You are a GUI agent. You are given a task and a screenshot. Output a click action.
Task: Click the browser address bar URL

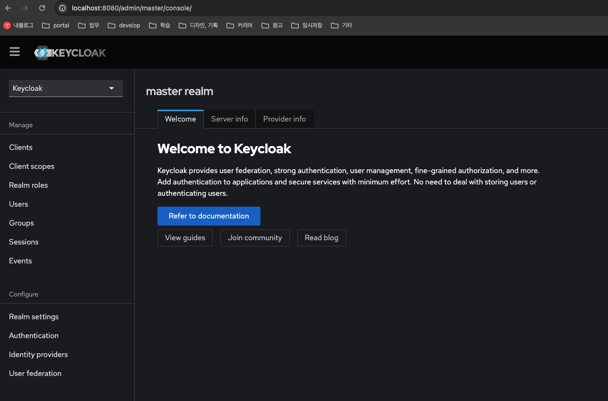[132, 8]
